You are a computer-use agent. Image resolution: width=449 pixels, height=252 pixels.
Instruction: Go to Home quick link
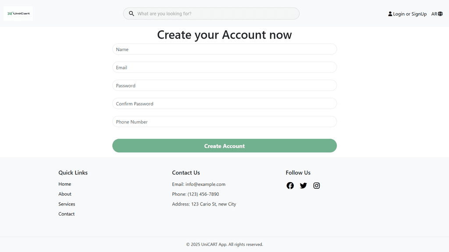65,184
